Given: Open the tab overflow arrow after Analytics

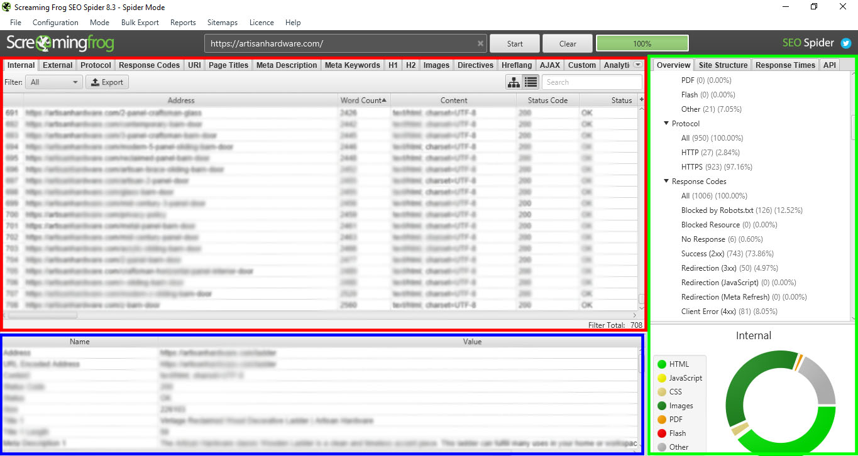Looking at the screenshot, I should coord(638,65).
